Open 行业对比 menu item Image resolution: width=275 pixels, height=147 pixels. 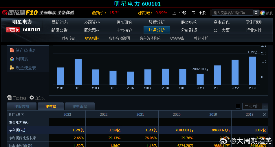click(254, 30)
